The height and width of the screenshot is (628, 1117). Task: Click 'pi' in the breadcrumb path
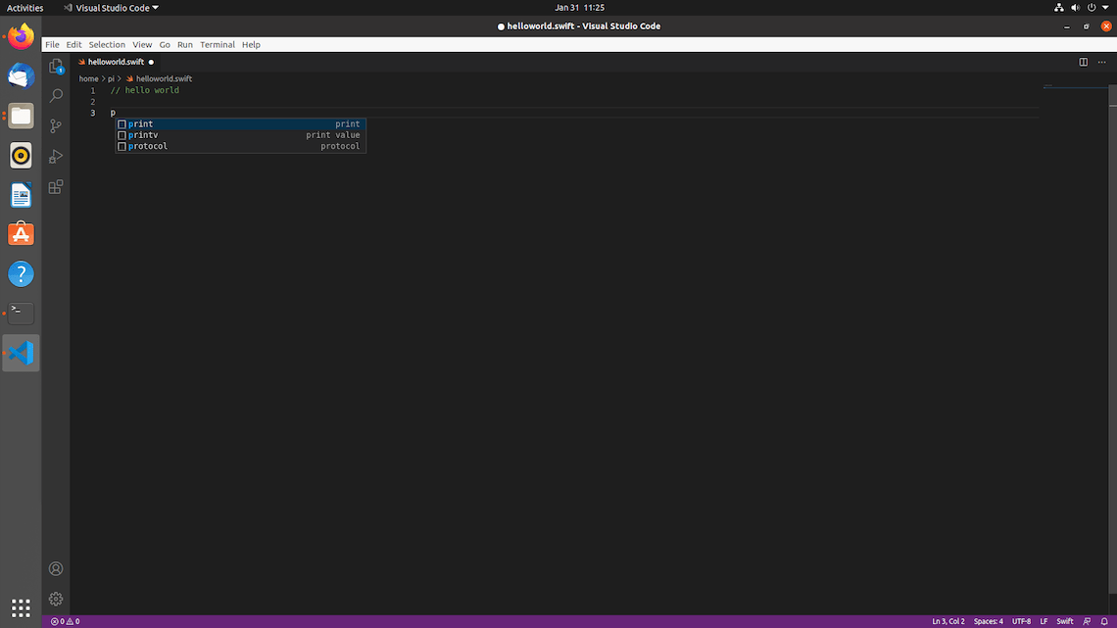(111, 79)
